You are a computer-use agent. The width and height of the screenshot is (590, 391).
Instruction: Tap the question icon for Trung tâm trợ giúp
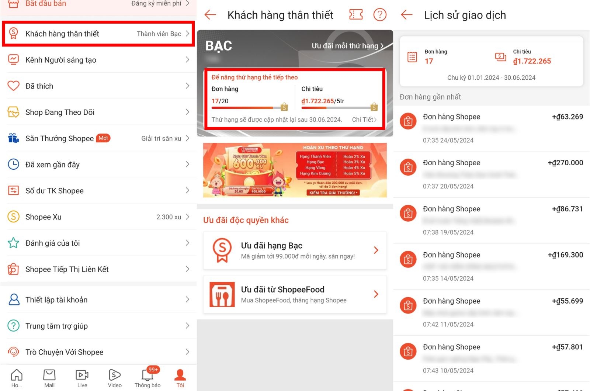click(x=14, y=326)
